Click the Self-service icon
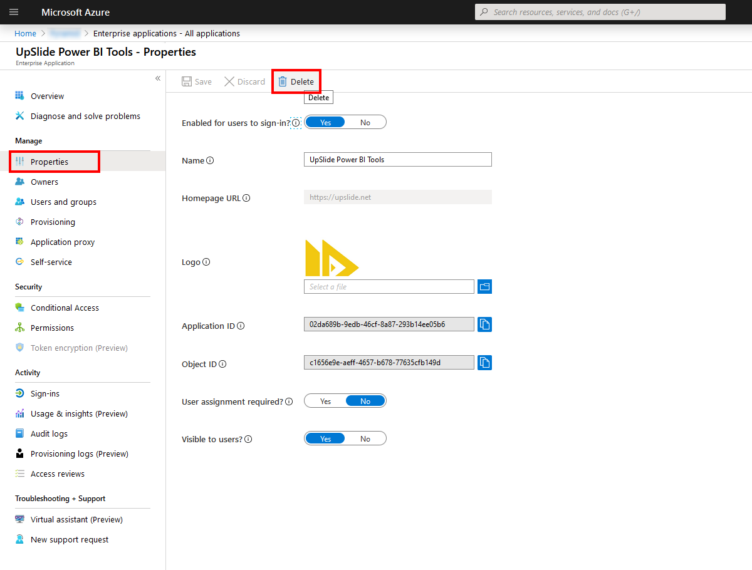752x570 pixels. tap(19, 262)
